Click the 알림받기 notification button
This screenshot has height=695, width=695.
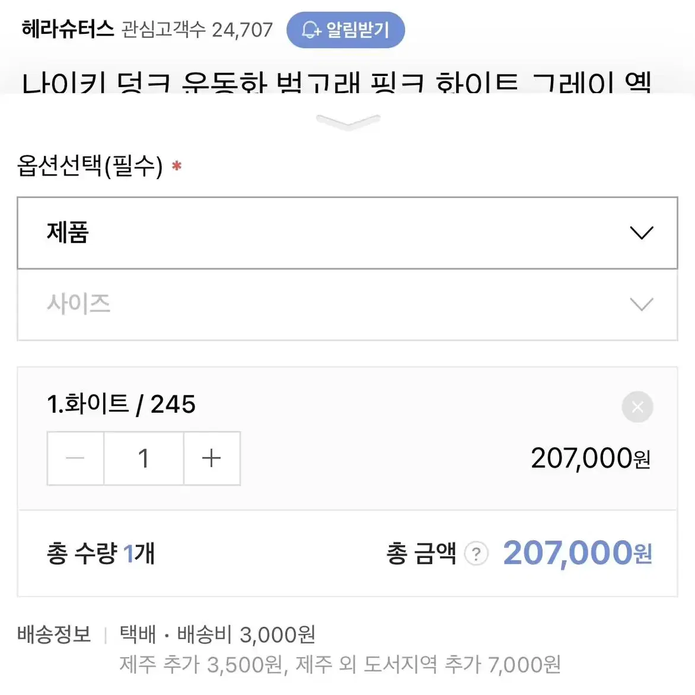pyautogui.click(x=345, y=30)
